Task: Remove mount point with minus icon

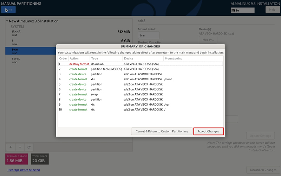Action: pyautogui.click(x=20, y=147)
